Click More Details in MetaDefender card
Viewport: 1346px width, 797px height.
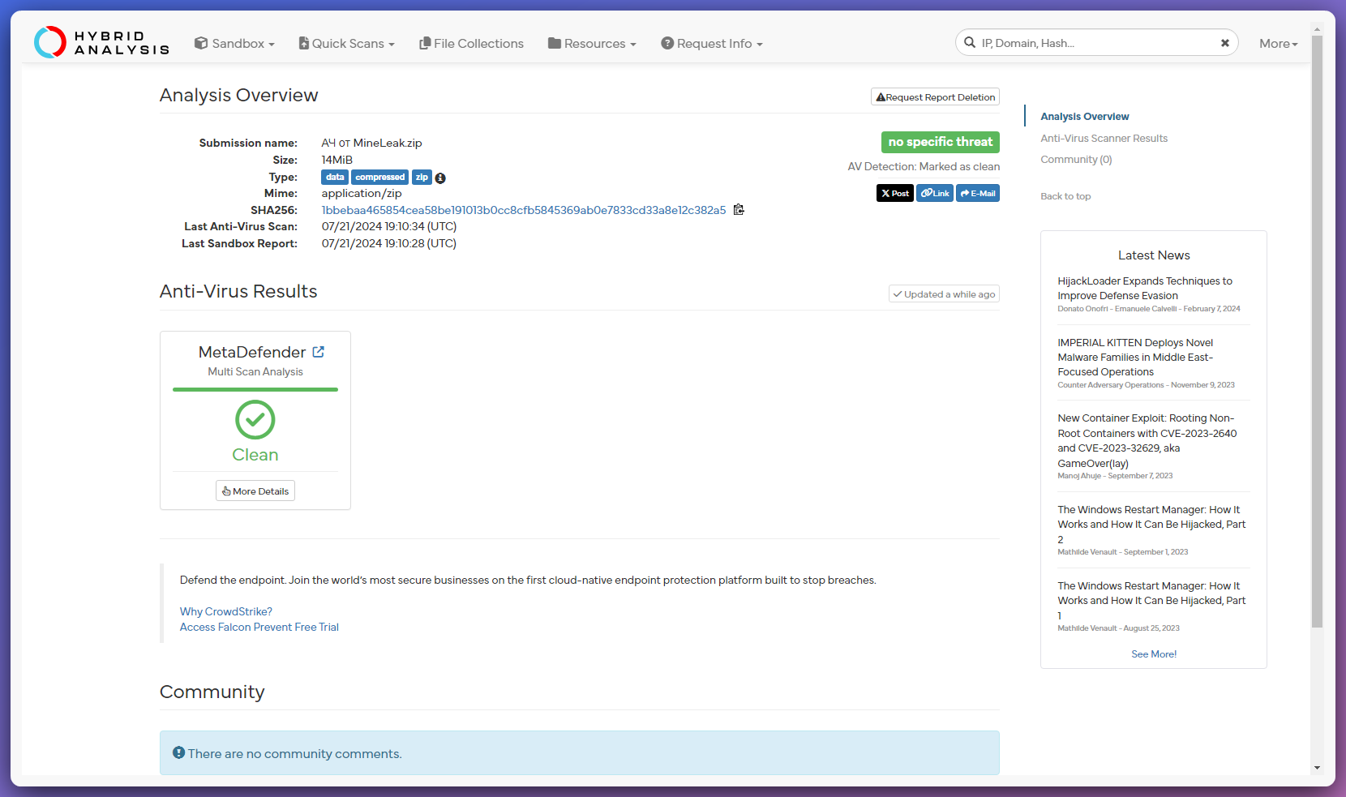[x=255, y=491]
